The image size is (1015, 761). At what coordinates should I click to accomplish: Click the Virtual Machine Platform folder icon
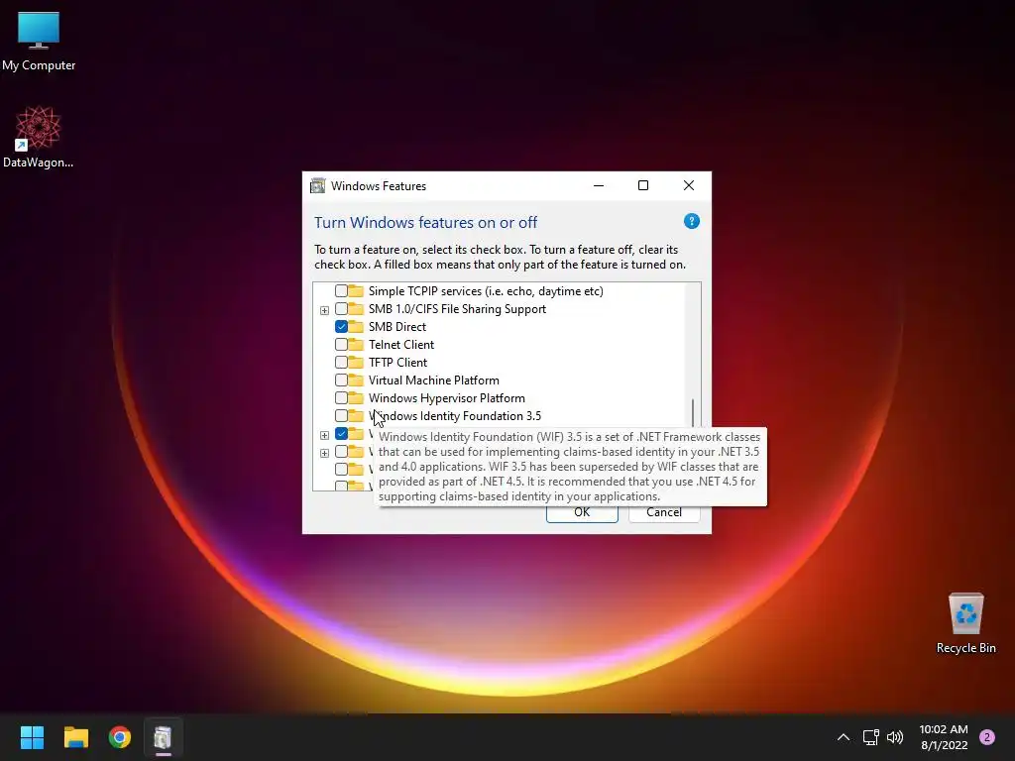coord(356,380)
